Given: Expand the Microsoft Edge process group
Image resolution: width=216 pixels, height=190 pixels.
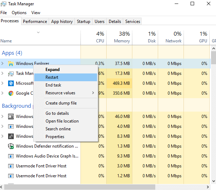Looking at the screenshot, I should point(2,83).
